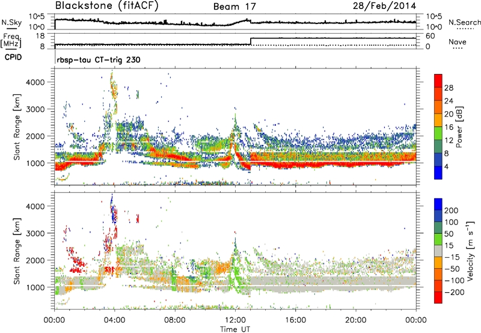
Task: Click "Slant Range [km]" label of velocity panel
Action: (17, 251)
